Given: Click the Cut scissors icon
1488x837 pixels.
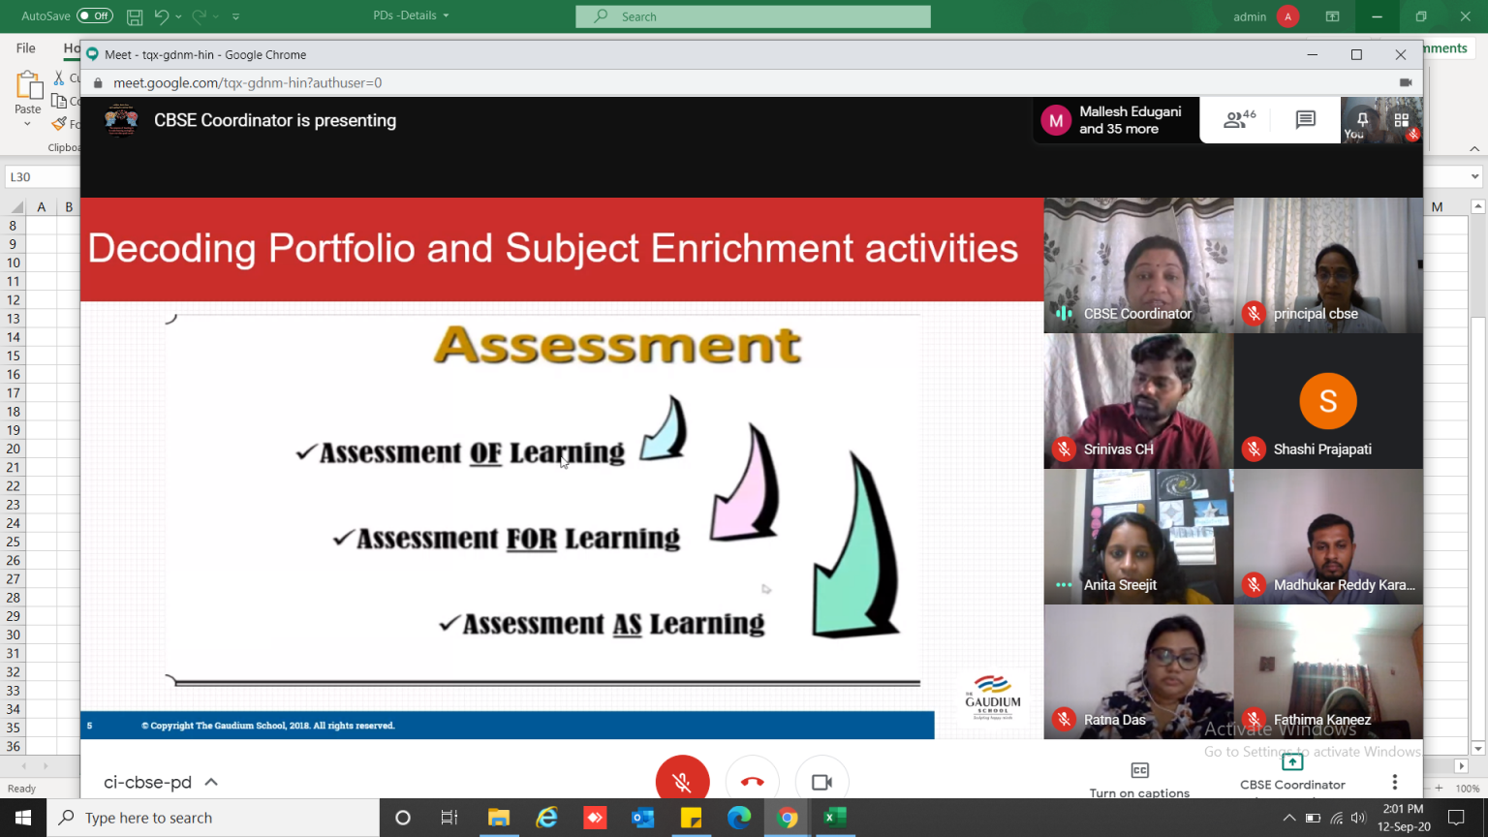Looking at the screenshot, I should pos(60,77).
